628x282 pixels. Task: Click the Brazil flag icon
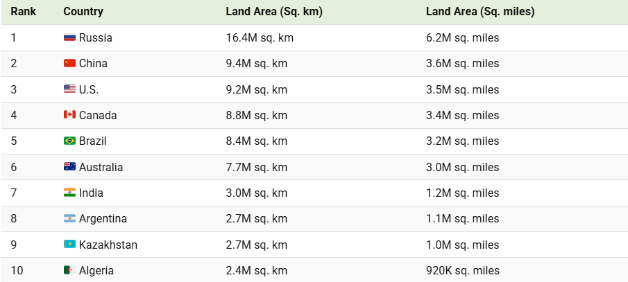pyautogui.click(x=69, y=141)
